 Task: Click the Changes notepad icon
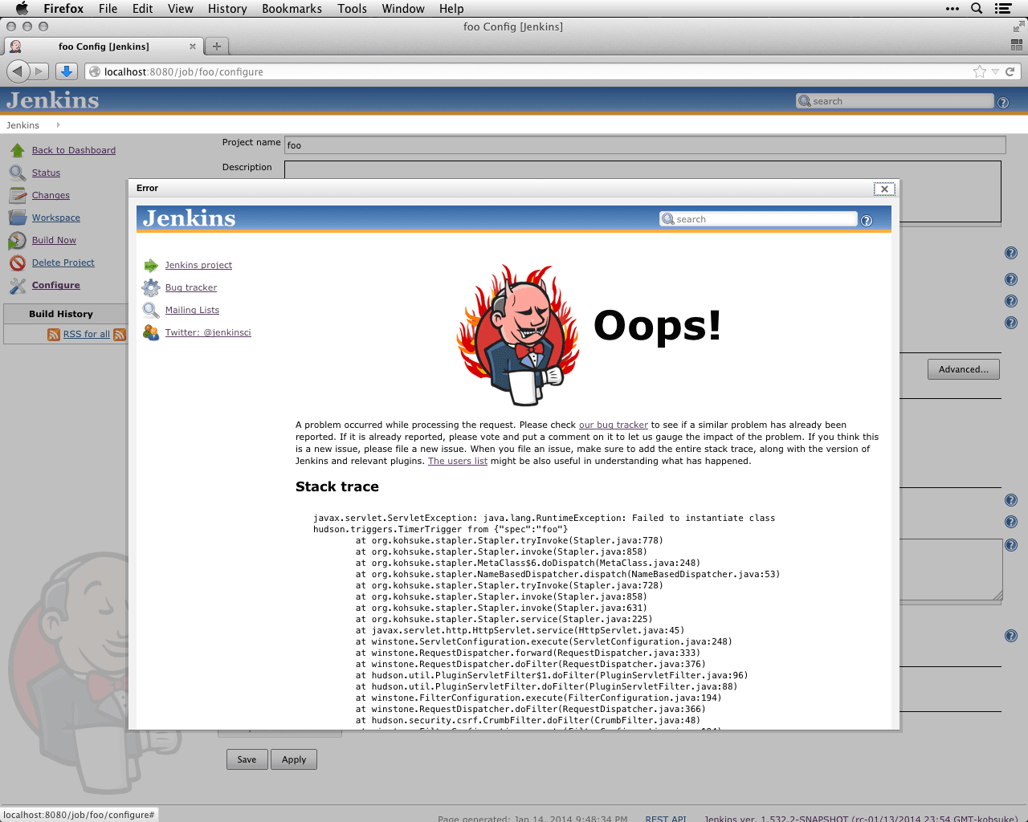[18, 195]
